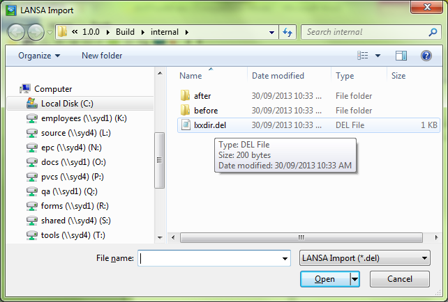
Task: Expand the arrow after the internal breadcrumb
Action: point(186,32)
